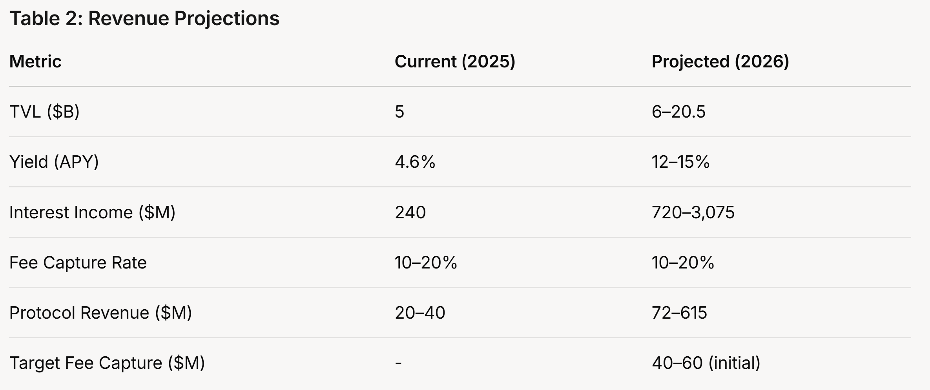Select the current yield value 4.6%

coord(415,162)
